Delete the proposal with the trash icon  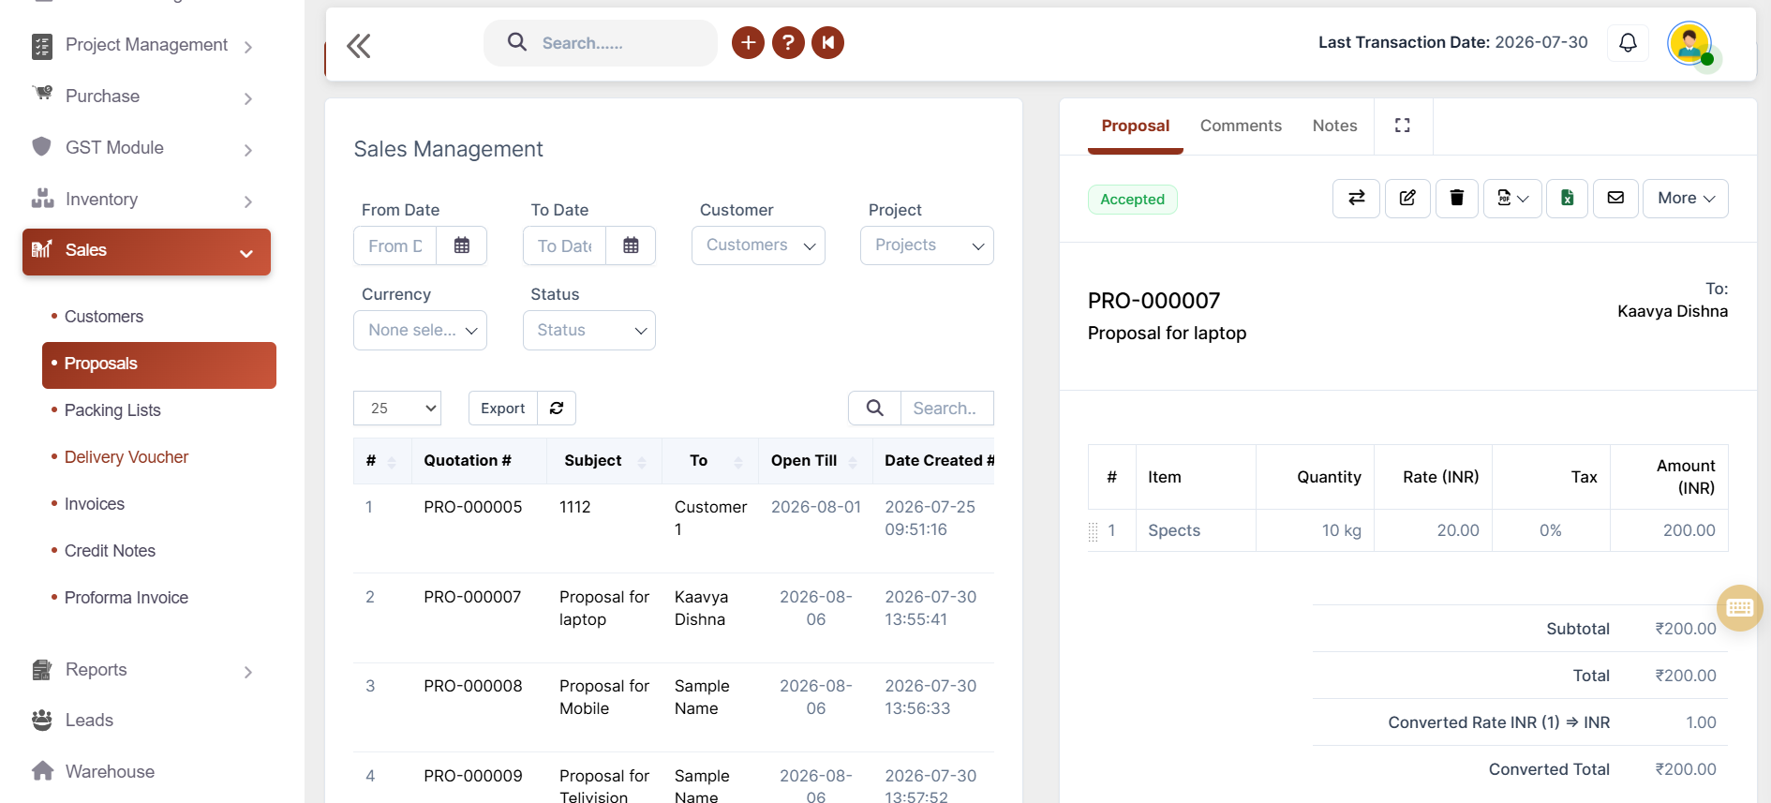click(x=1457, y=199)
